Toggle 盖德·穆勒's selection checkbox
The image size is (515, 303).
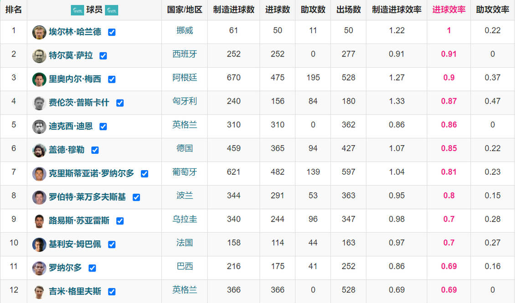(95, 150)
